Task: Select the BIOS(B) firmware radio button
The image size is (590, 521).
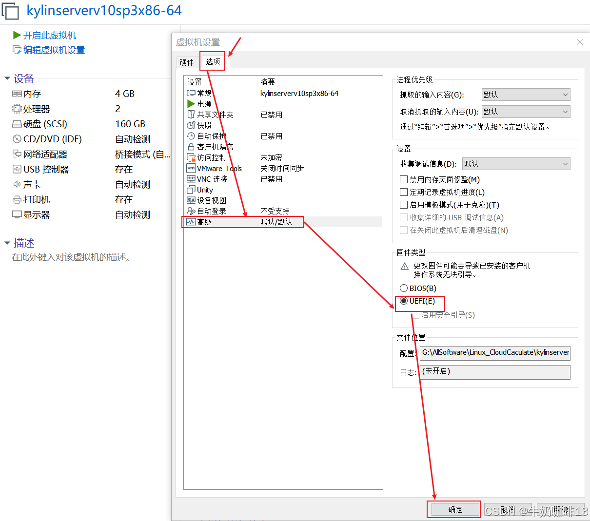Action: pyautogui.click(x=404, y=288)
